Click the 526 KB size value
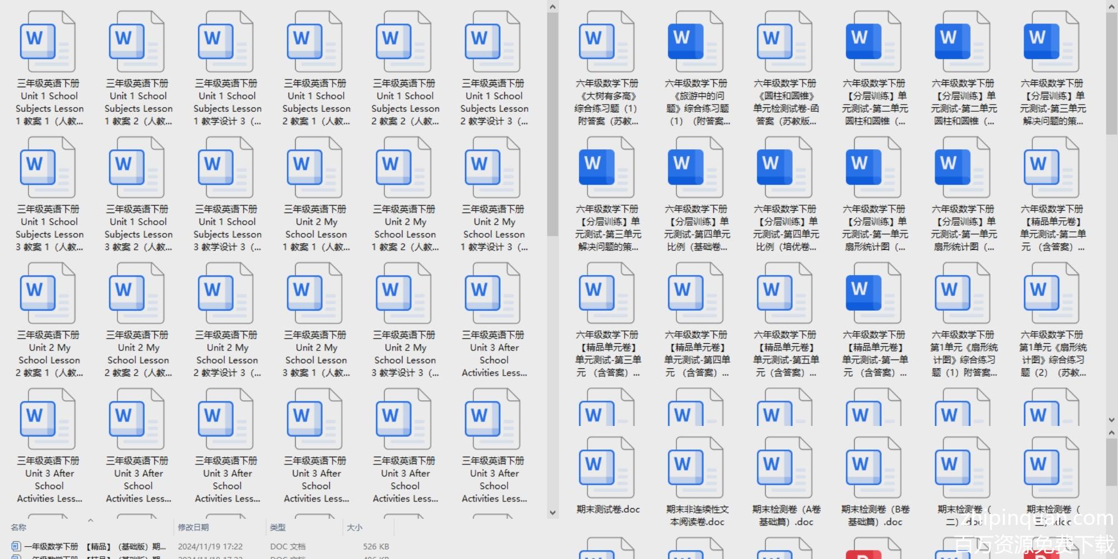This screenshot has height=559, width=1118. (x=376, y=546)
